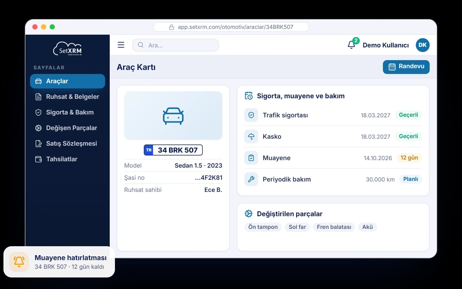Viewport: 462px width, 289px height.
Task: Click the lock icon in address bar
Action: 172,27
